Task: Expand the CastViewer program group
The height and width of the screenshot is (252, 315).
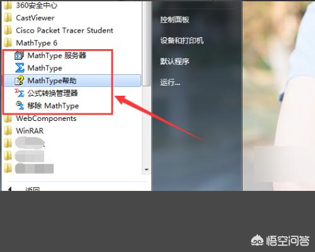Action: pyautogui.click(x=35, y=18)
